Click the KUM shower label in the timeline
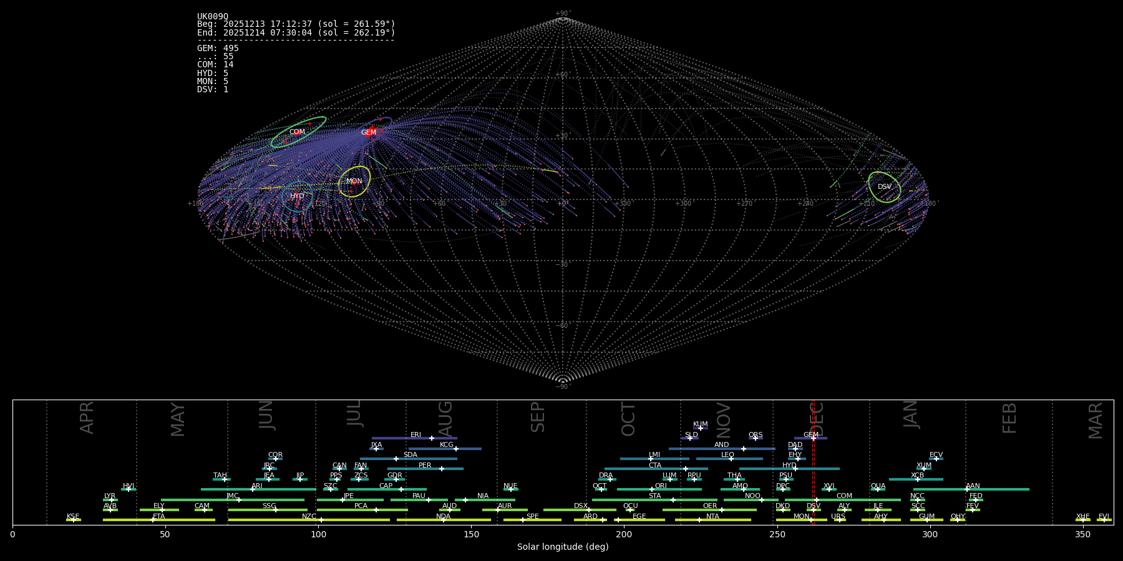 (x=701, y=424)
